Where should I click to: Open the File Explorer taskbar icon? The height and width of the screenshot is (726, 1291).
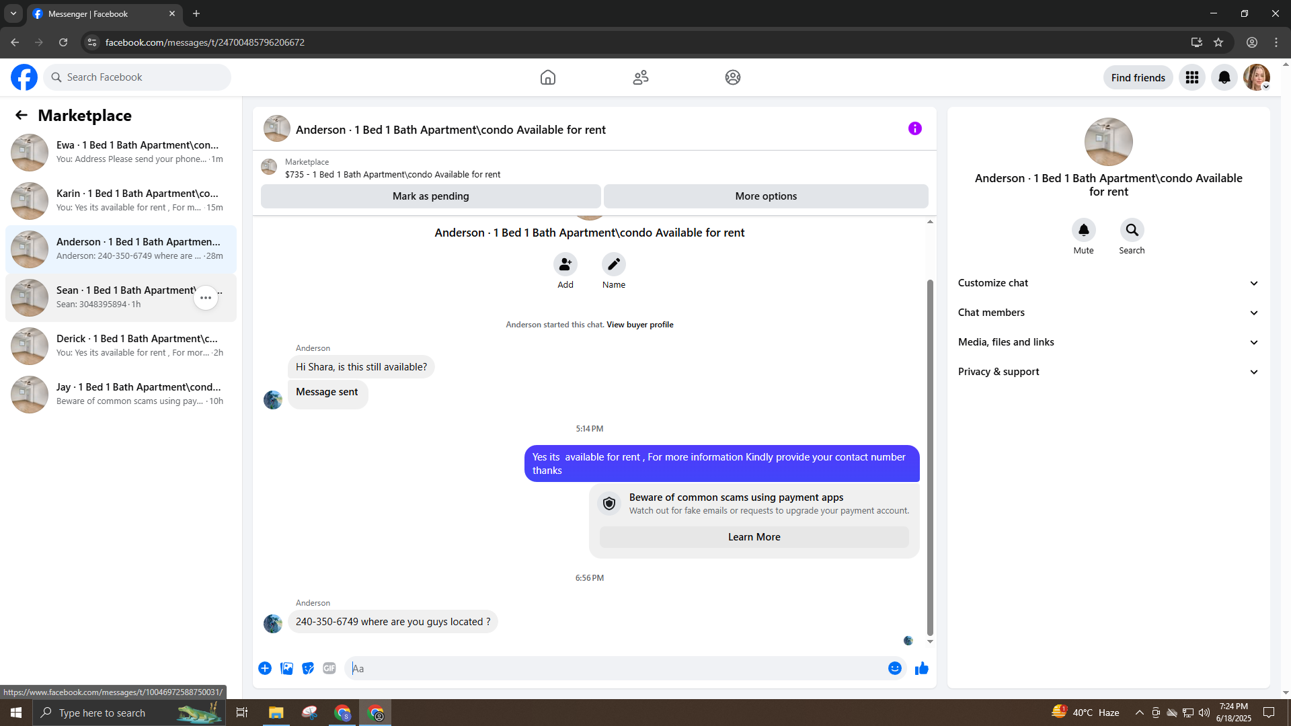(276, 713)
